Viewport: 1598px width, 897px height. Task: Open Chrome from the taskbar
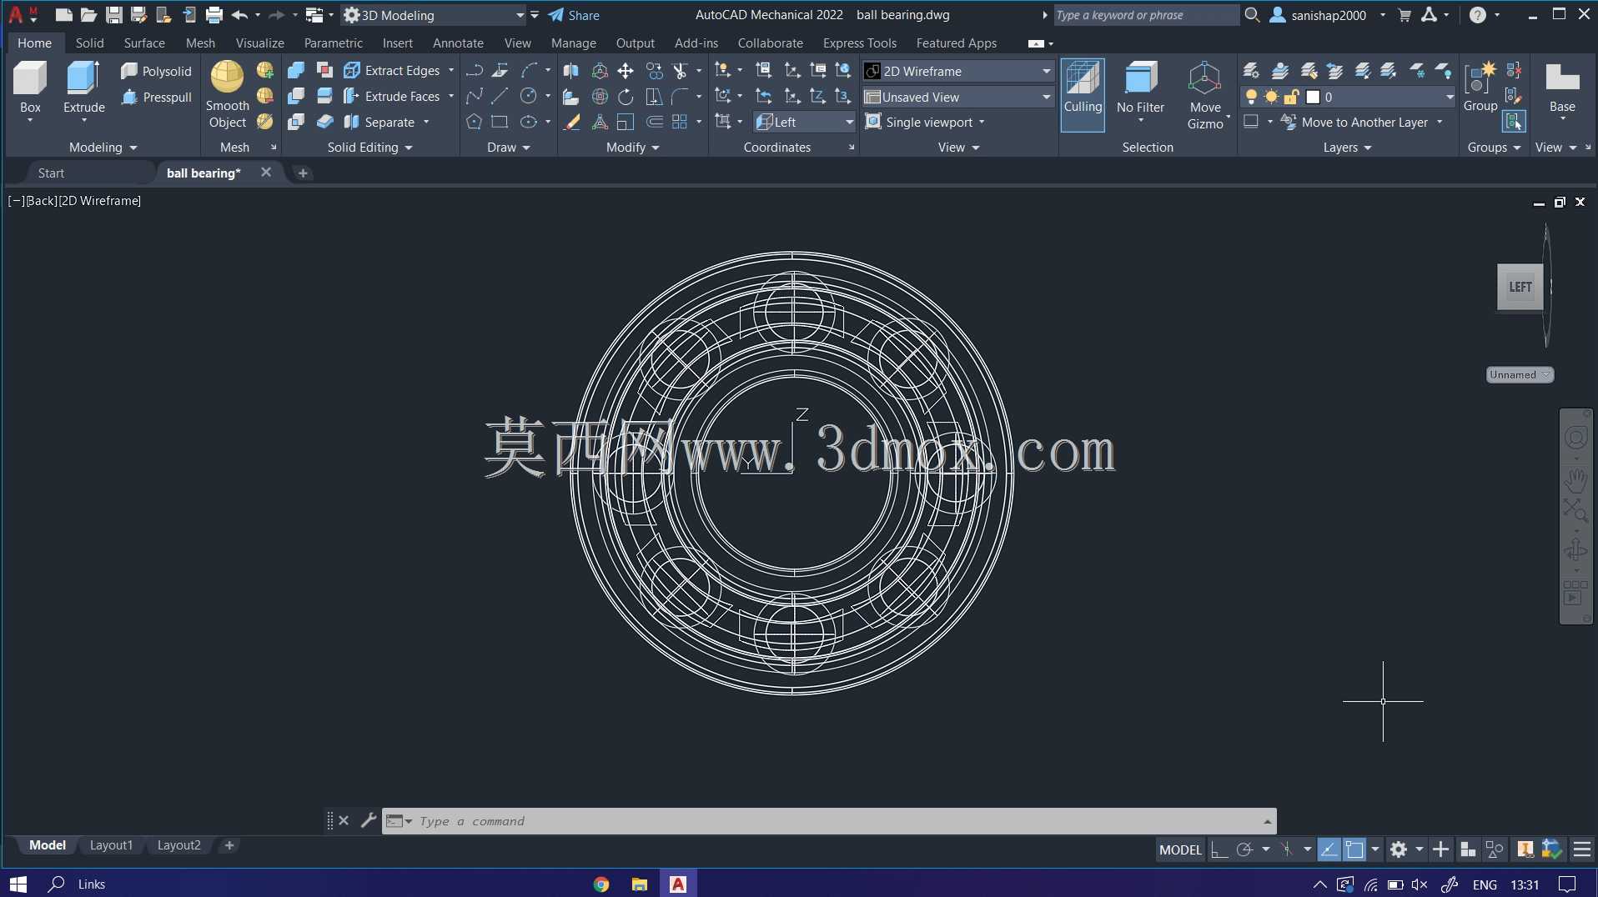coord(601,884)
